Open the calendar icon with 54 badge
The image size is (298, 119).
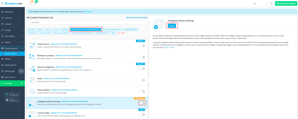pos(35,4)
